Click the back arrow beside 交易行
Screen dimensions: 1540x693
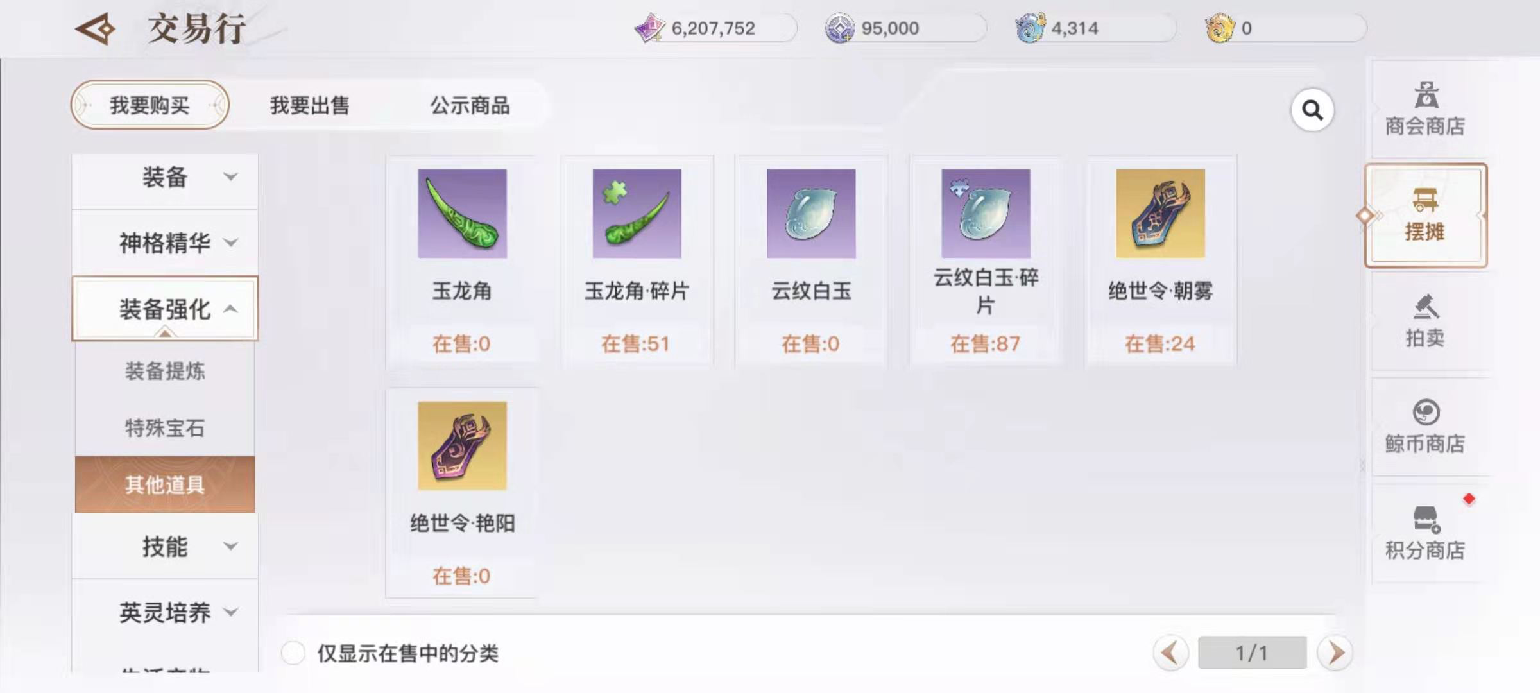pyautogui.click(x=95, y=29)
